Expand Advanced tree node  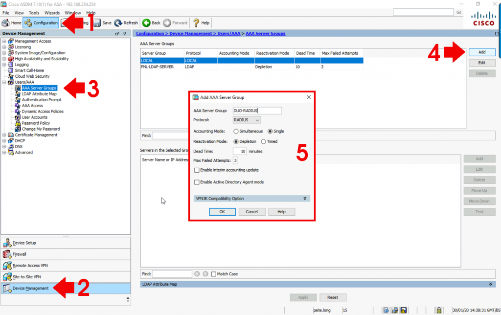4,153
